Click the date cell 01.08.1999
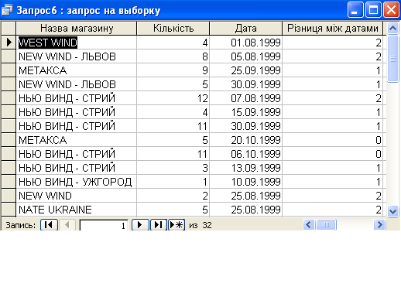The height and width of the screenshot is (297, 401). (x=245, y=43)
